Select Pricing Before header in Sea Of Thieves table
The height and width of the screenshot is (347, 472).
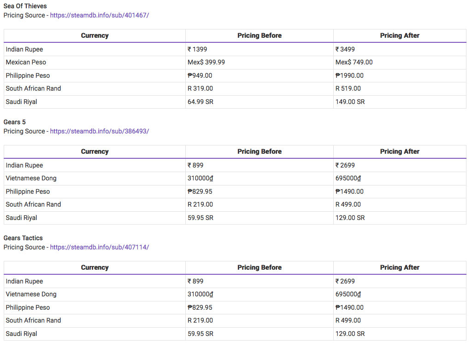(x=260, y=35)
